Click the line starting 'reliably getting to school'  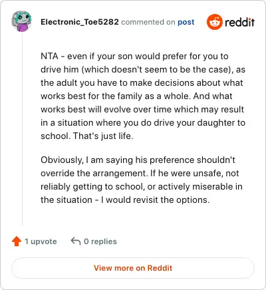pyautogui.click(x=142, y=186)
